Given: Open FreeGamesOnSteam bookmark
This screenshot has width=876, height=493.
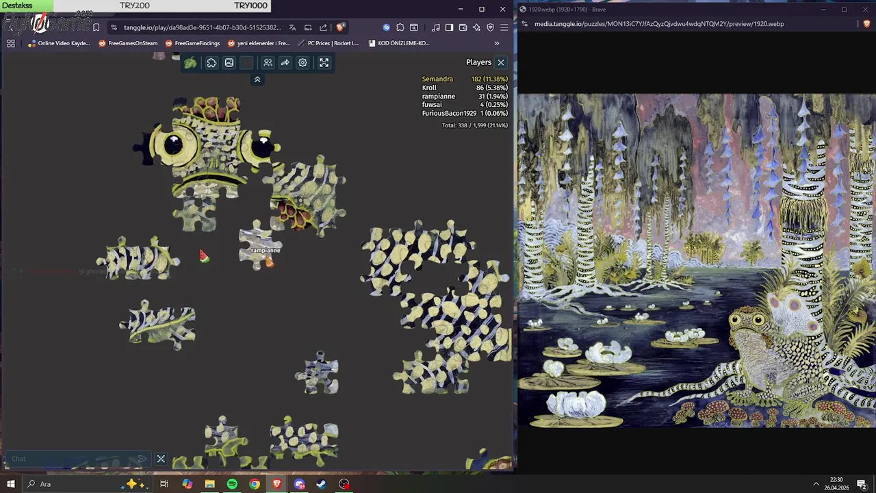Looking at the screenshot, I should pyautogui.click(x=128, y=43).
